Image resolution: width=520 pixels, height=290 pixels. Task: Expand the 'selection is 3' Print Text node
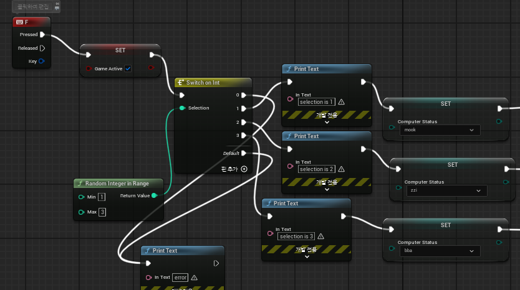307,257
